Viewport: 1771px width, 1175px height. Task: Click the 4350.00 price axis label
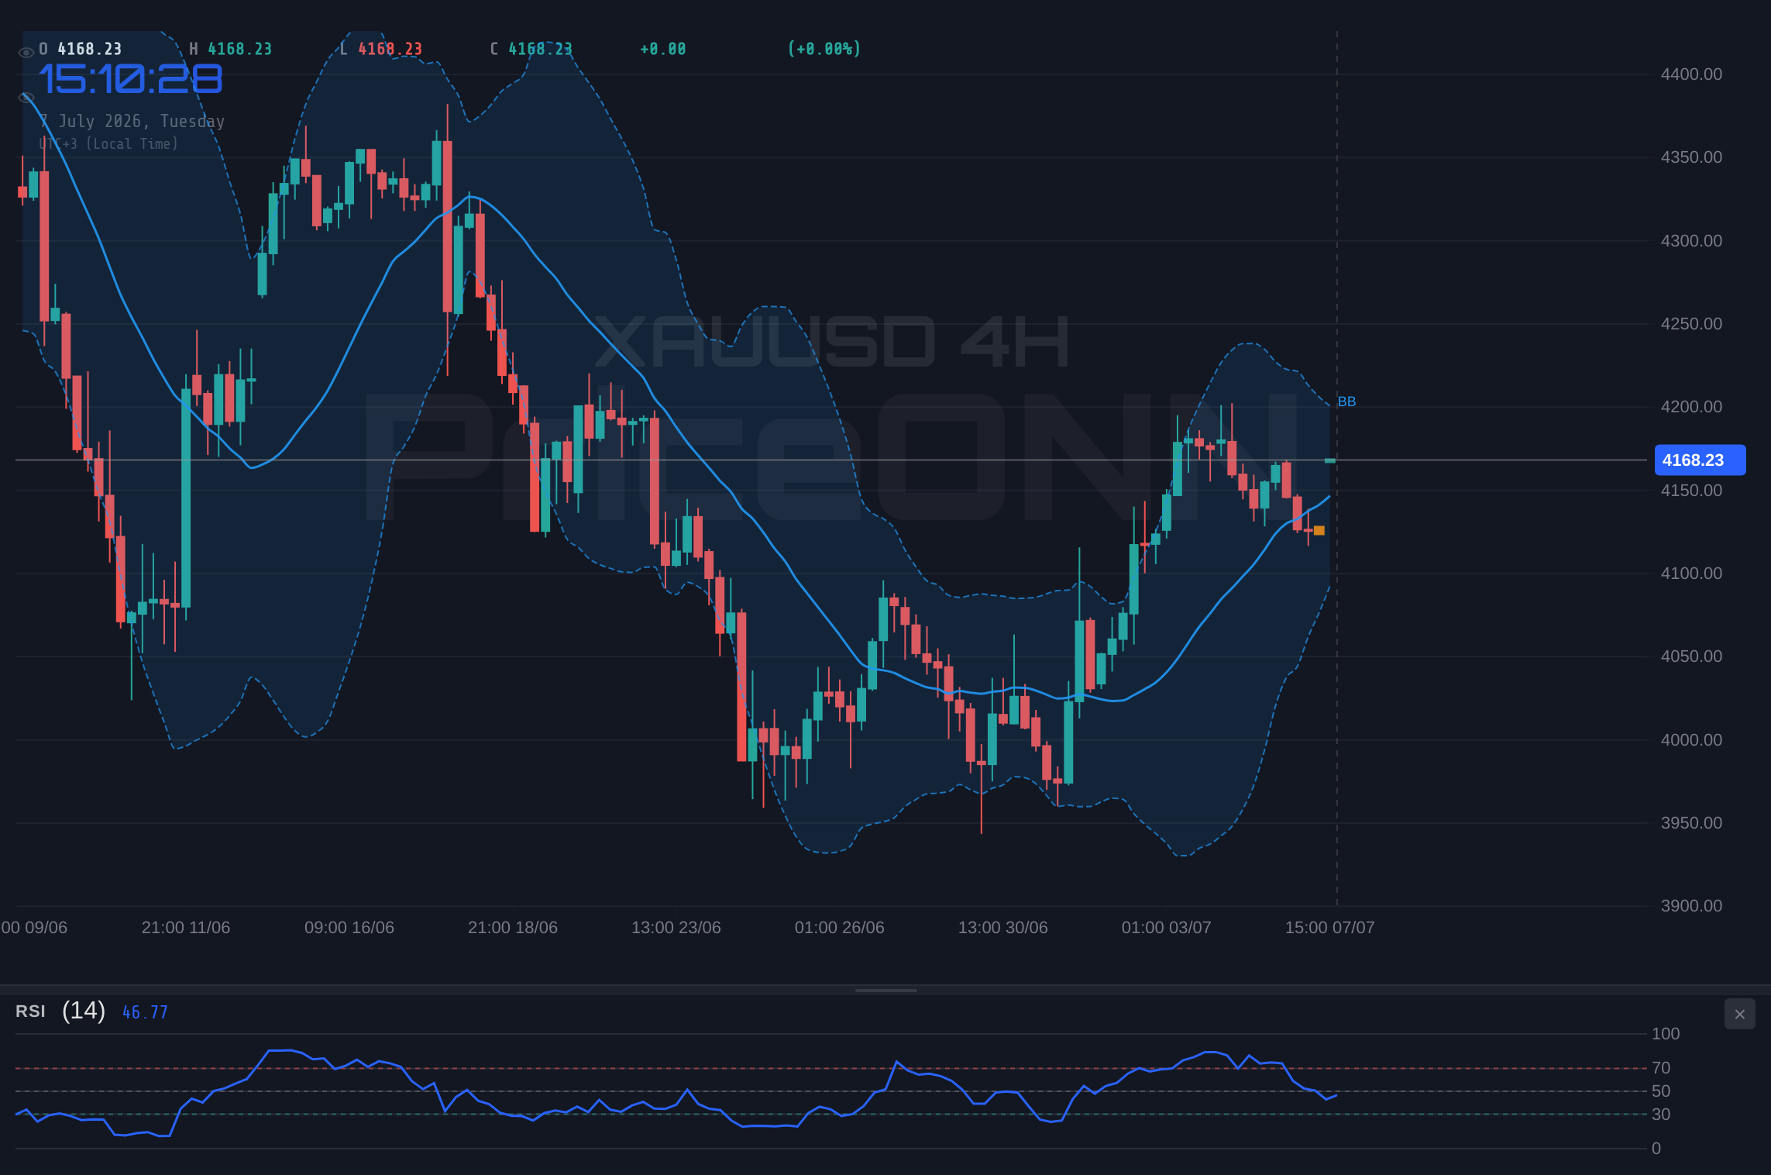pos(1691,157)
